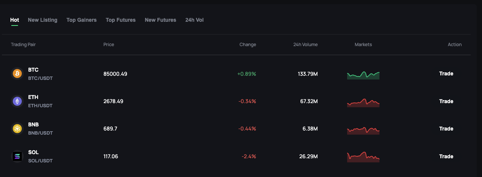Sort by the Change column header
The image size is (482, 177).
248,44
